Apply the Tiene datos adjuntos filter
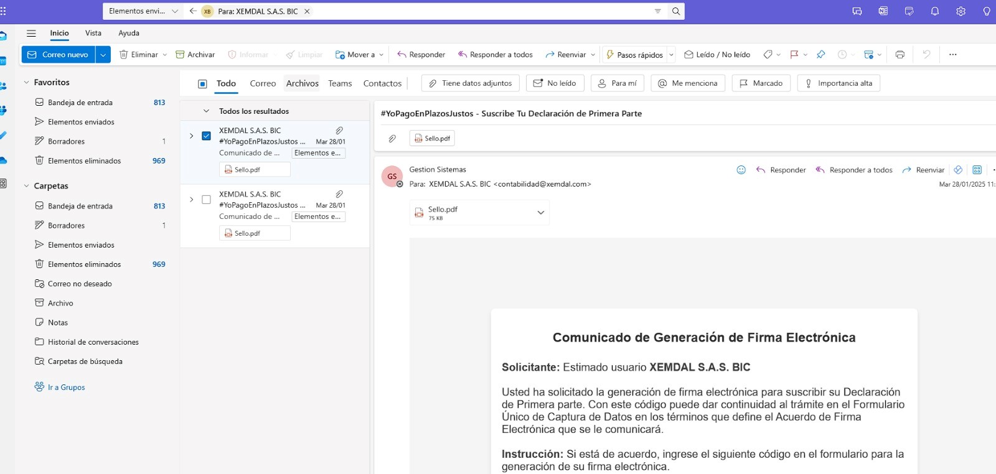 point(470,83)
